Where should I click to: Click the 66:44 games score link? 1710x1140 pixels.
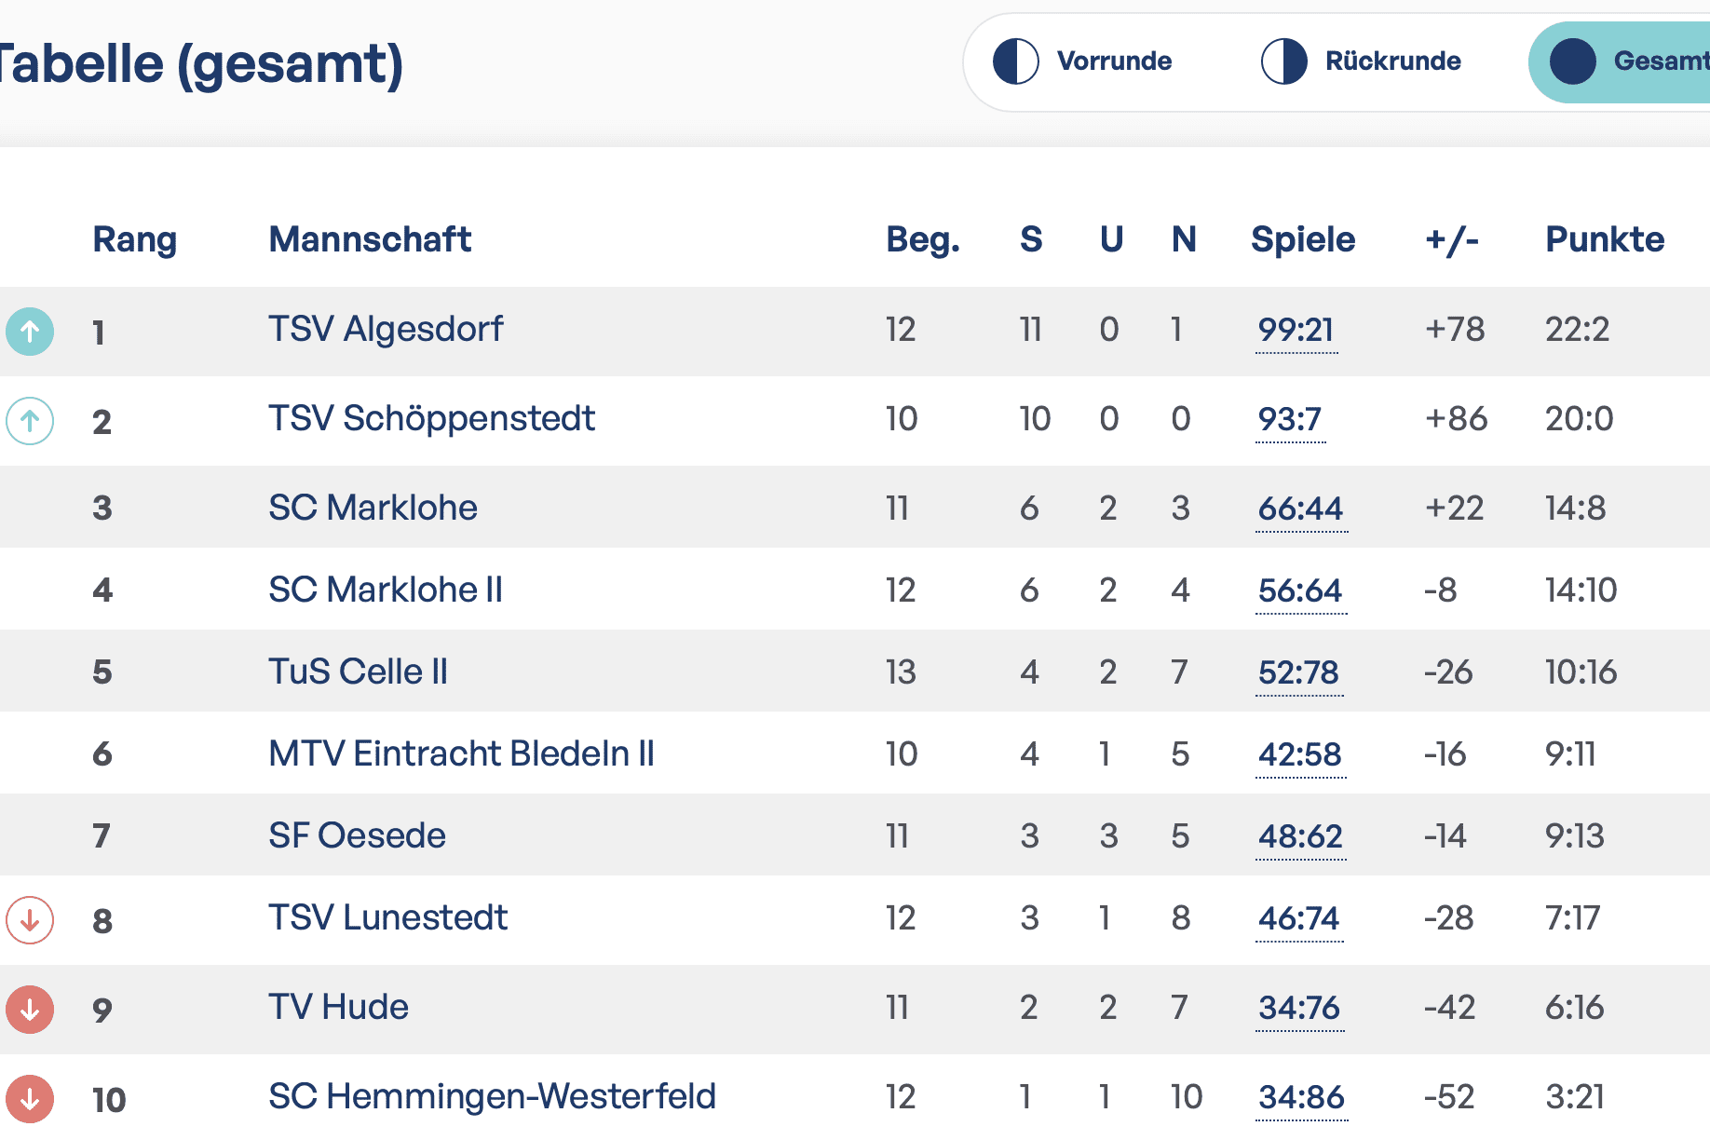(x=1300, y=509)
